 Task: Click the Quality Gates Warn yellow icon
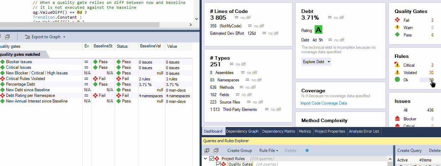(x=397, y=28)
